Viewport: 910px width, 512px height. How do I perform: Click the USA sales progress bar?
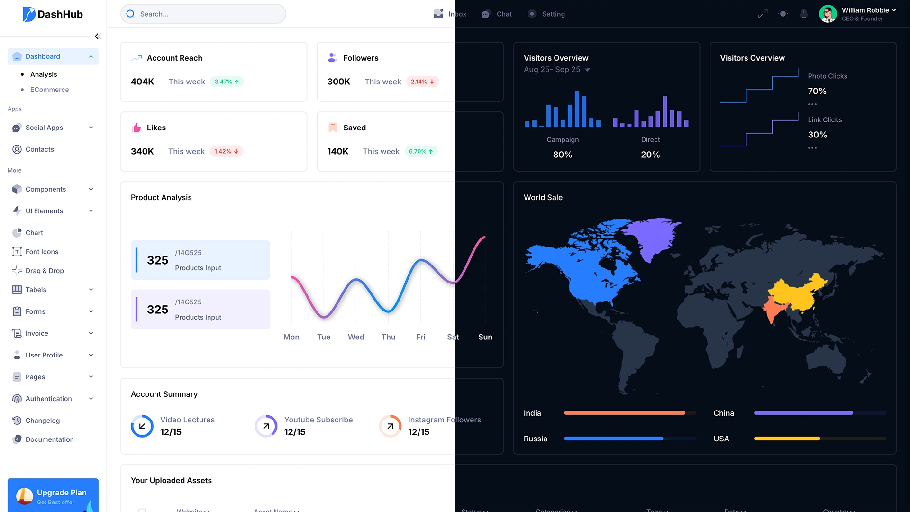(820, 439)
